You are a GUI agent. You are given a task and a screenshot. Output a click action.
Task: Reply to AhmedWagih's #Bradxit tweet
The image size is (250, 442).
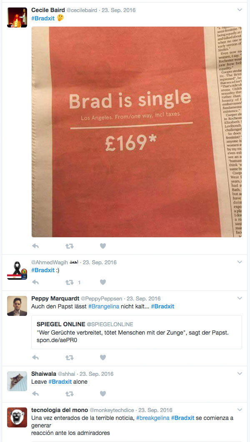point(35,282)
